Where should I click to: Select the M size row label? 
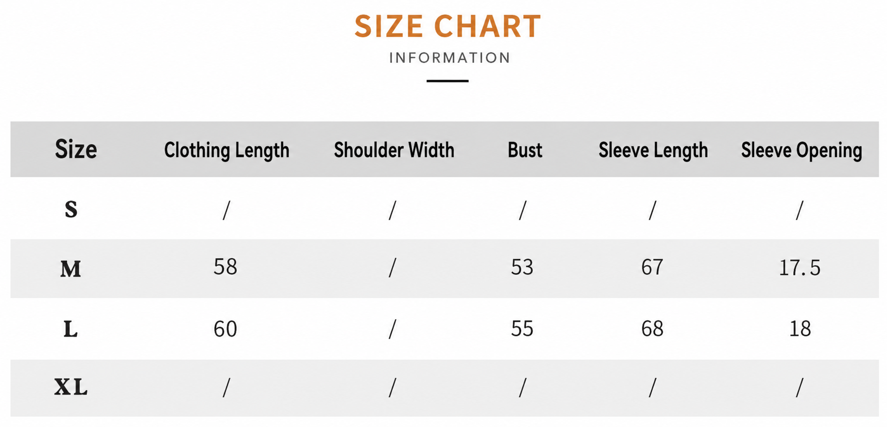(71, 269)
